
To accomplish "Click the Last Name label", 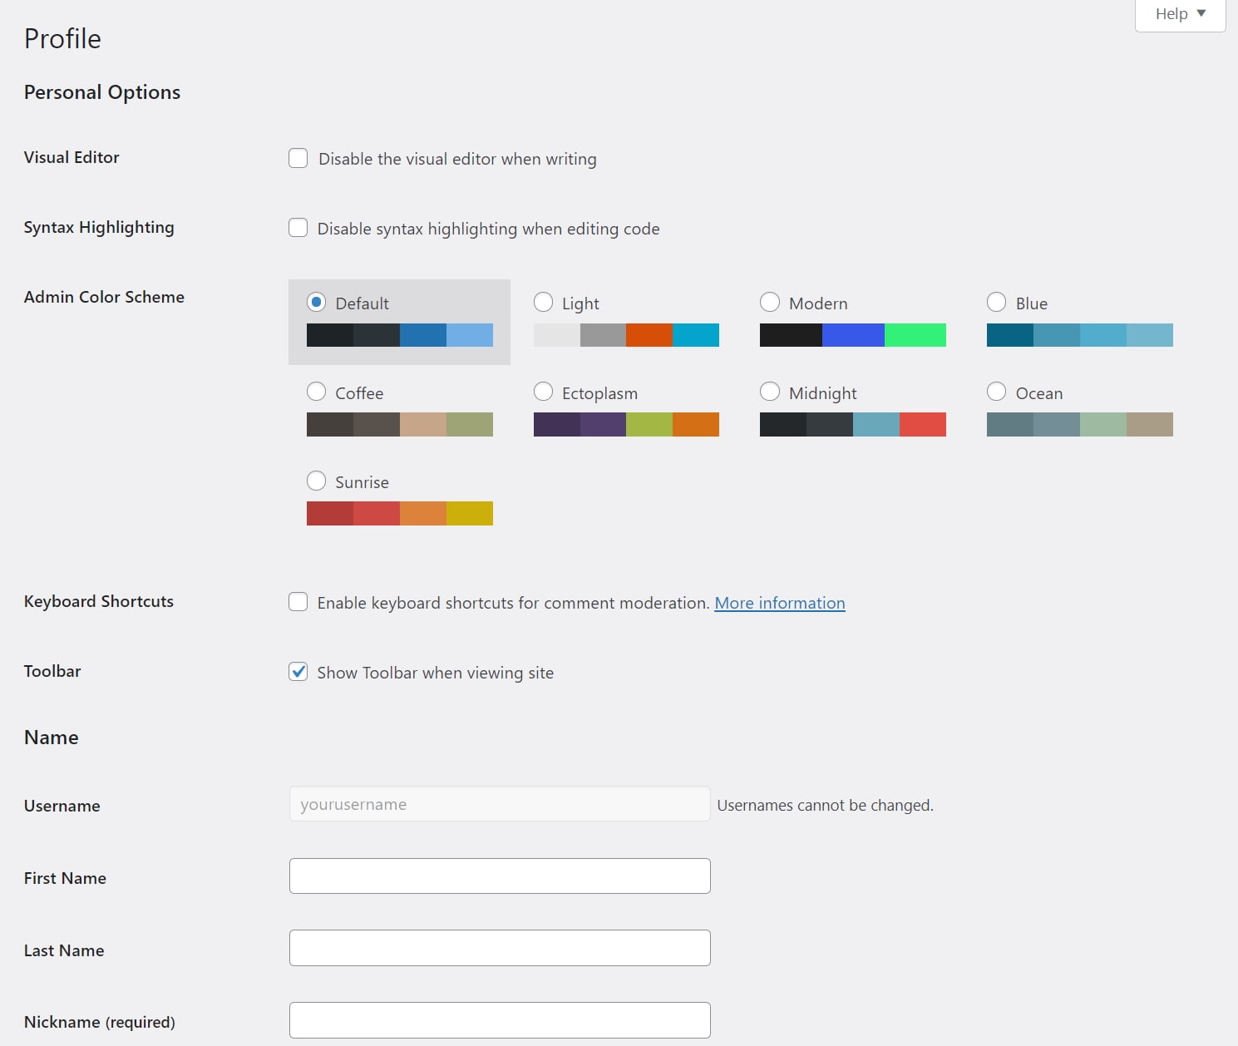I will pos(64,950).
